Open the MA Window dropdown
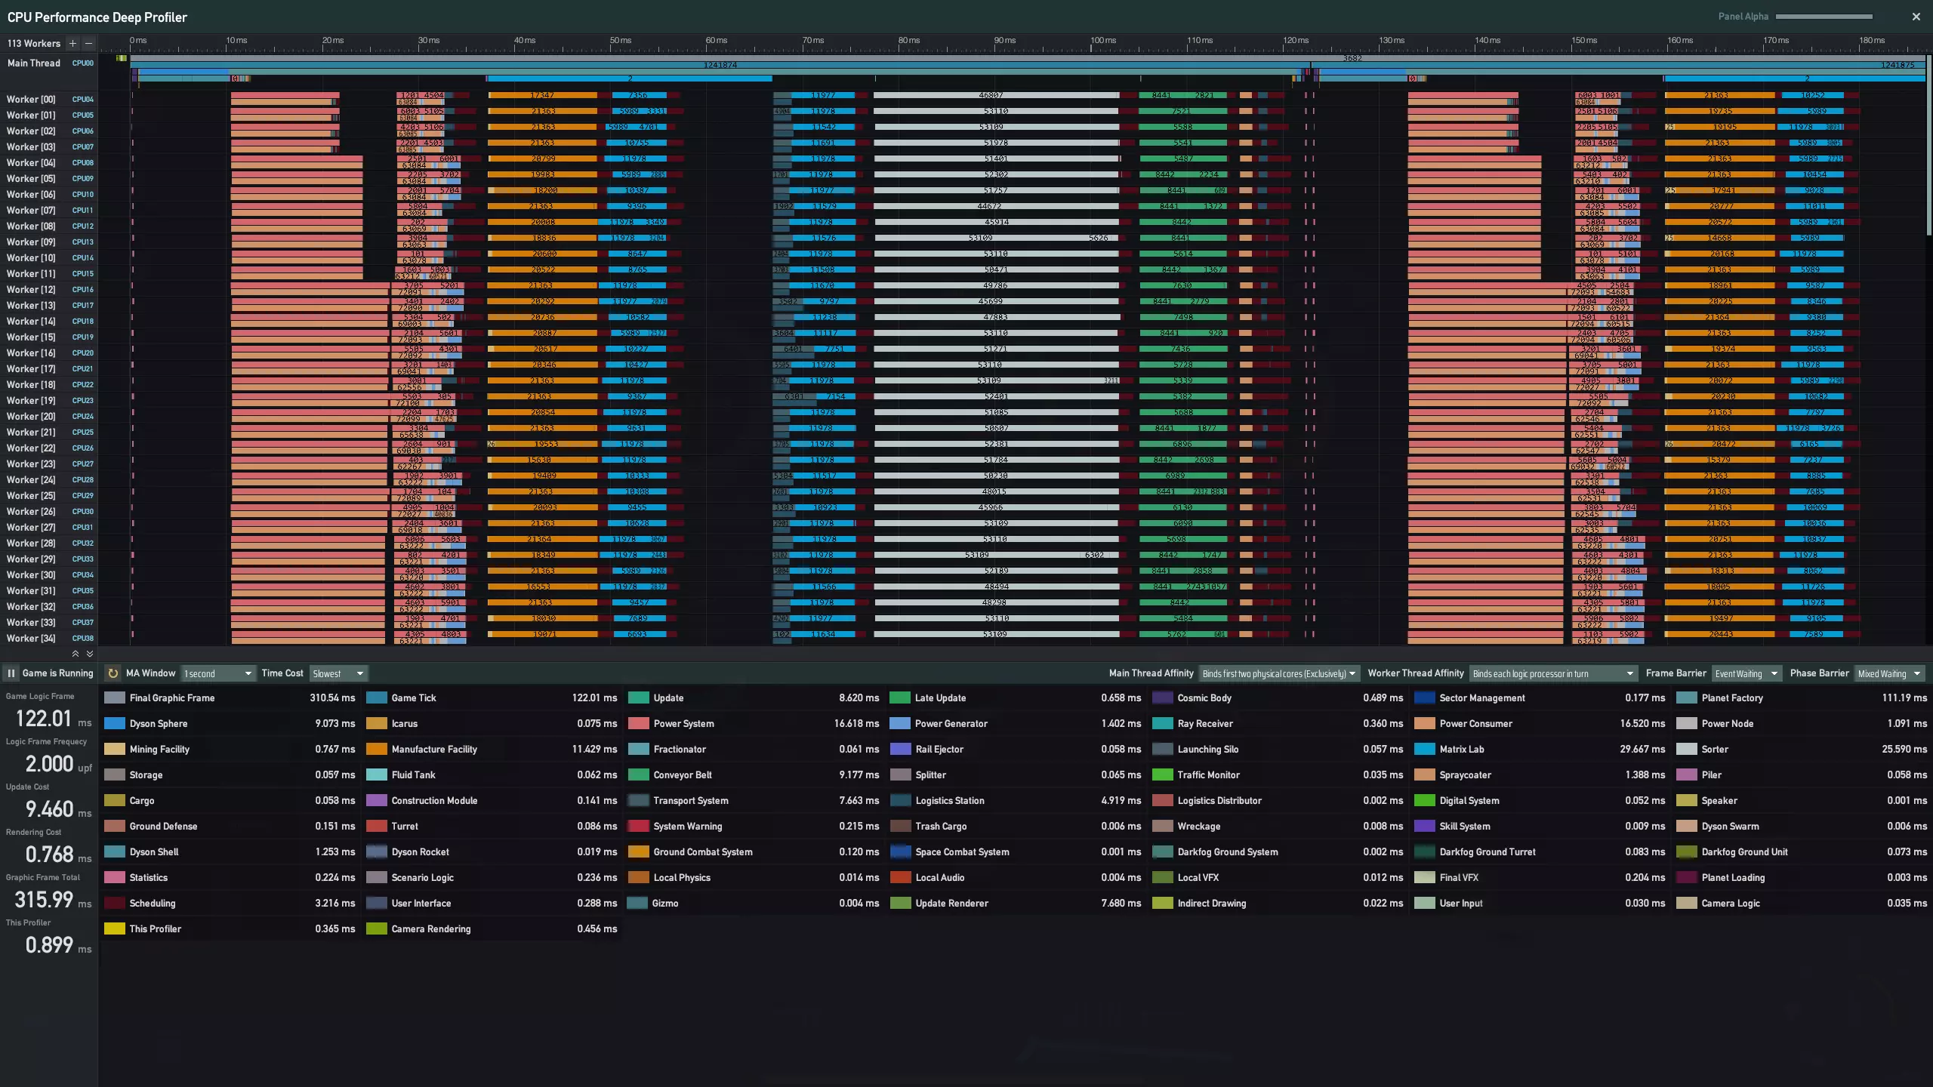This screenshot has height=1087, width=1933. [217, 673]
